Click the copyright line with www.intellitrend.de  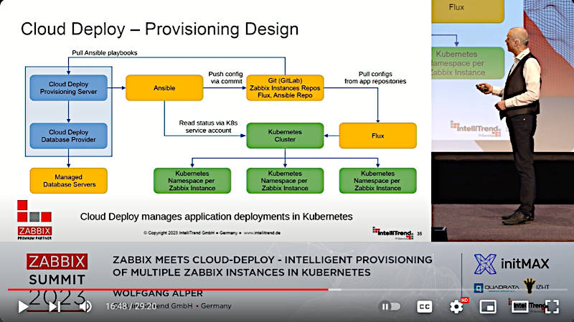pyautogui.click(x=212, y=233)
